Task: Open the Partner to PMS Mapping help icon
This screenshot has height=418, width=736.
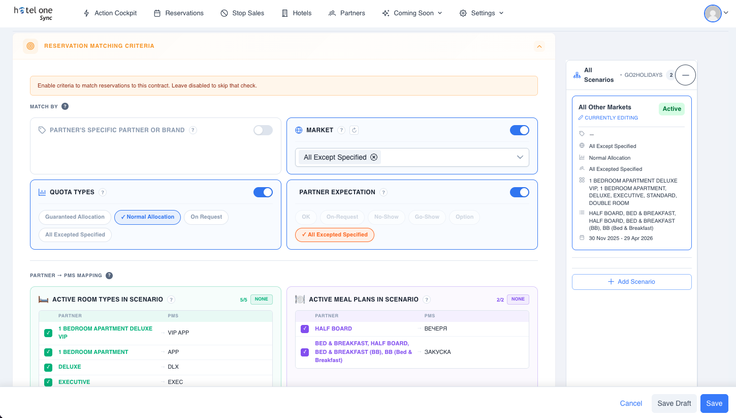Action: (109, 275)
